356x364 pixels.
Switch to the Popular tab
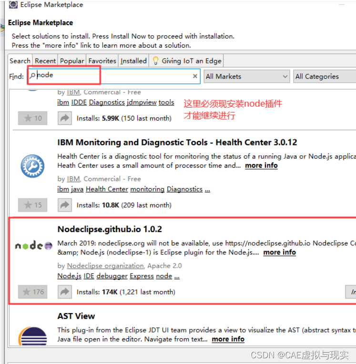click(72, 61)
